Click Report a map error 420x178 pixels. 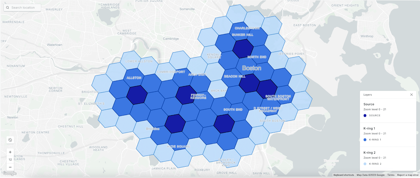click(408, 175)
